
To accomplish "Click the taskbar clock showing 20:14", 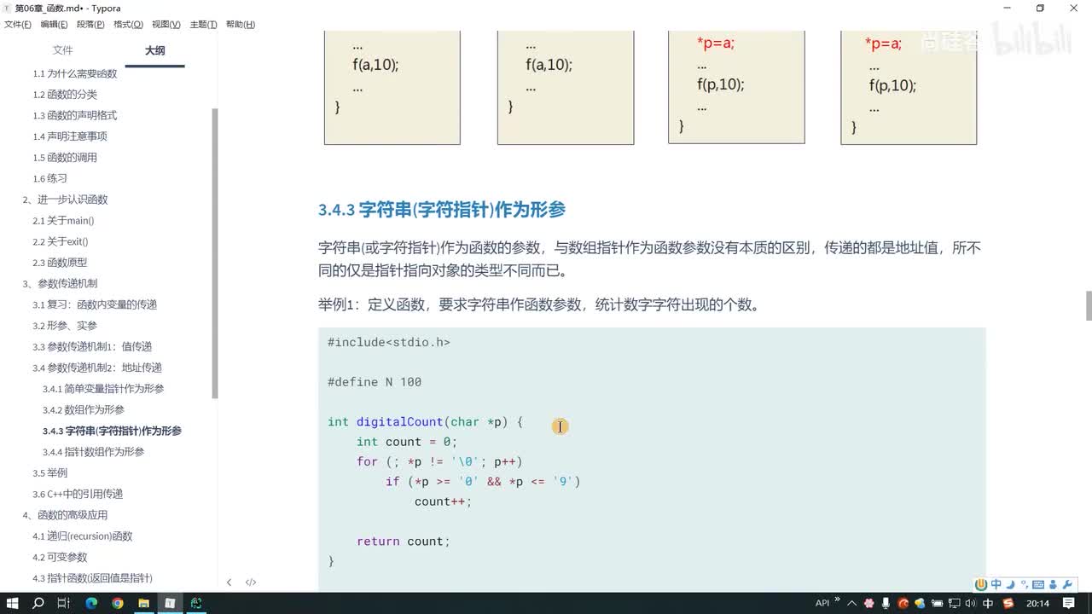I will [x=1037, y=604].
